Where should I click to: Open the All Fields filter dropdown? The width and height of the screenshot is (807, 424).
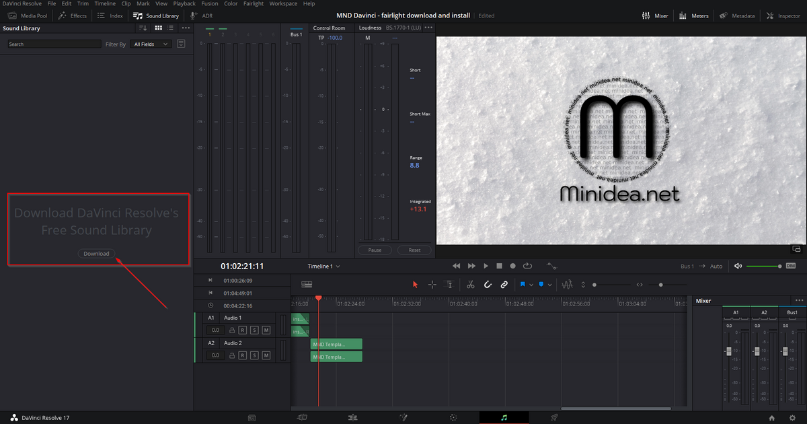tap(151, 44)
